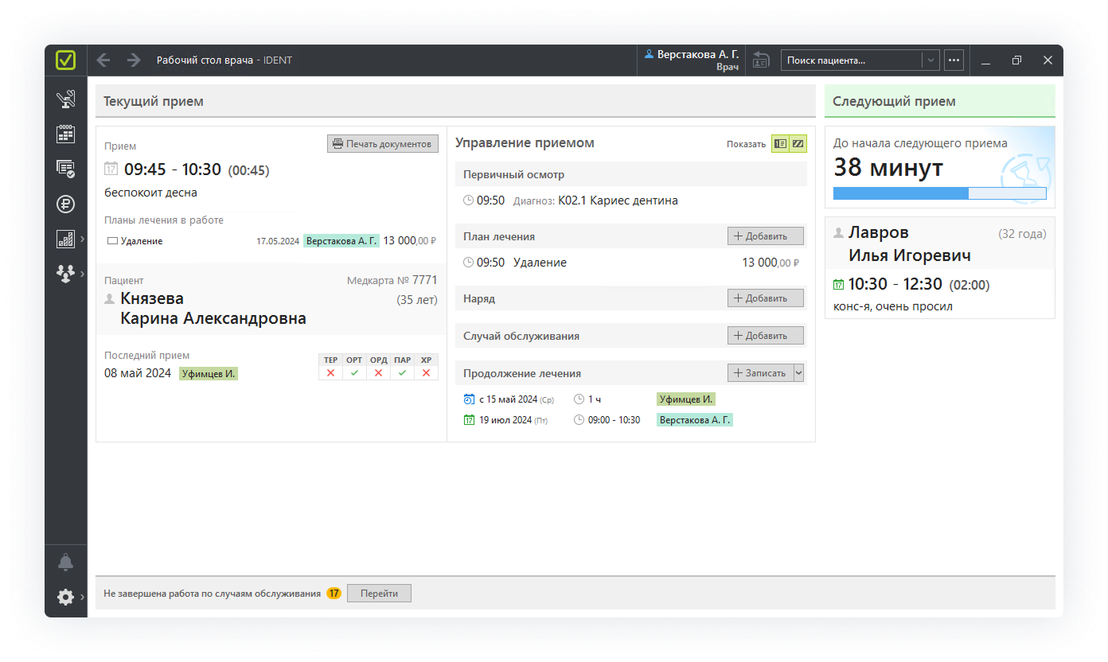
Task: Click the calendar icon beside 09:45 - 10:30
Action: click(x=111, y=169)
